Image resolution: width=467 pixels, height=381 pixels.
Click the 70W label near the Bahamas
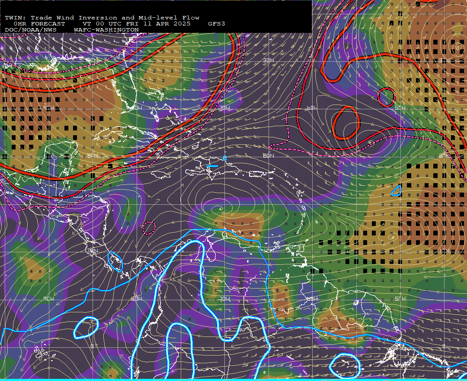225,108
